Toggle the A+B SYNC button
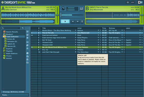The height and width of the screenshot is (97, 144). pos(81,9)
